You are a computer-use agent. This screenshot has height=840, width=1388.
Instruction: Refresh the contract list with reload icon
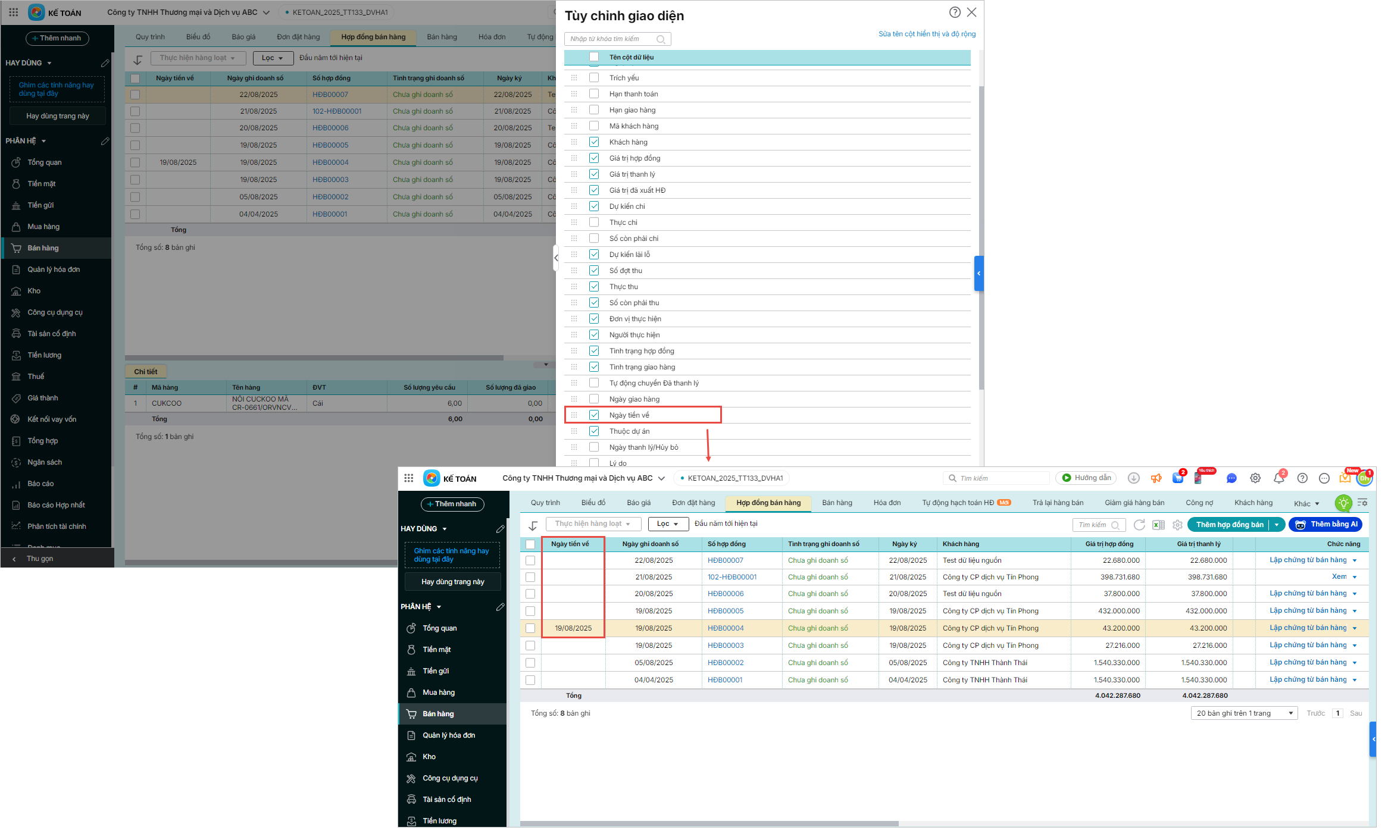(1139, 525)
